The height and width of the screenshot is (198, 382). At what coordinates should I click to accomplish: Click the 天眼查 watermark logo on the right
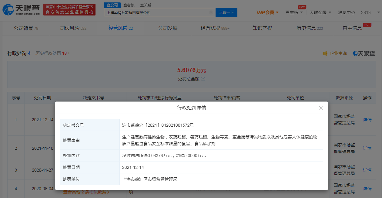[364, 53]
